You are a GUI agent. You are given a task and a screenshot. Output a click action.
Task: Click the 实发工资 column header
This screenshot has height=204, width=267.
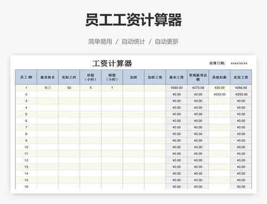tap(241, 77)
